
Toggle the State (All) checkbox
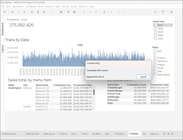[x=155, y=51]
